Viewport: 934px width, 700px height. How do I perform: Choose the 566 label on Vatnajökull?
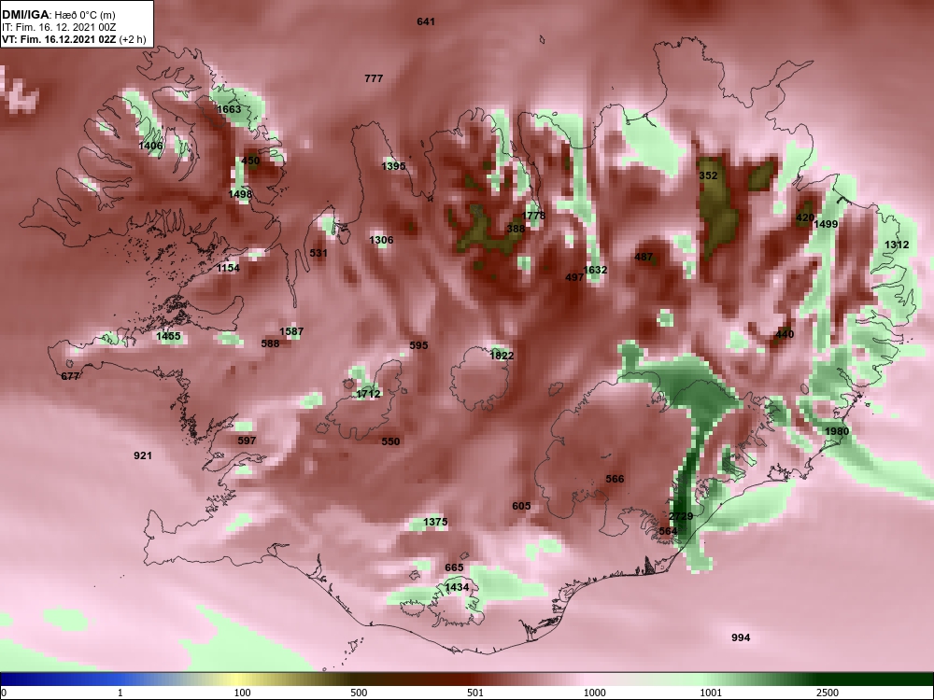click(x=615, y=479)
